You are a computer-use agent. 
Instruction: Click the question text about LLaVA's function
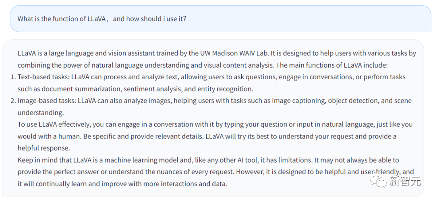point(102,19)
